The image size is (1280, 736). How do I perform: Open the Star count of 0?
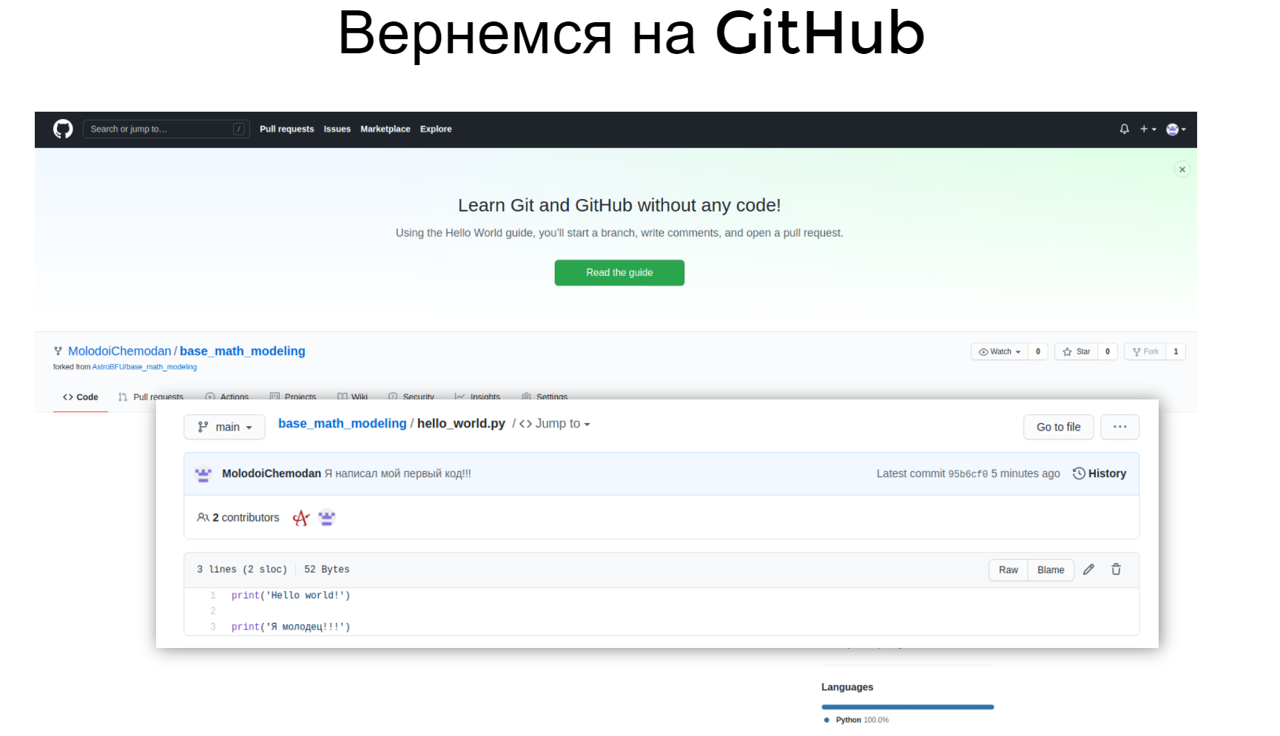(1108, 351)
